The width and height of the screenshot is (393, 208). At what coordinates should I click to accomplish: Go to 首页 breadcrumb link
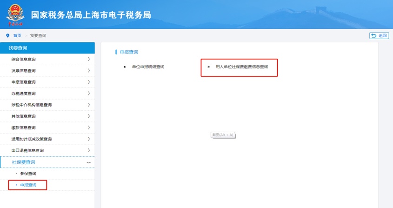pyautogui.click(x=17, y=36)
